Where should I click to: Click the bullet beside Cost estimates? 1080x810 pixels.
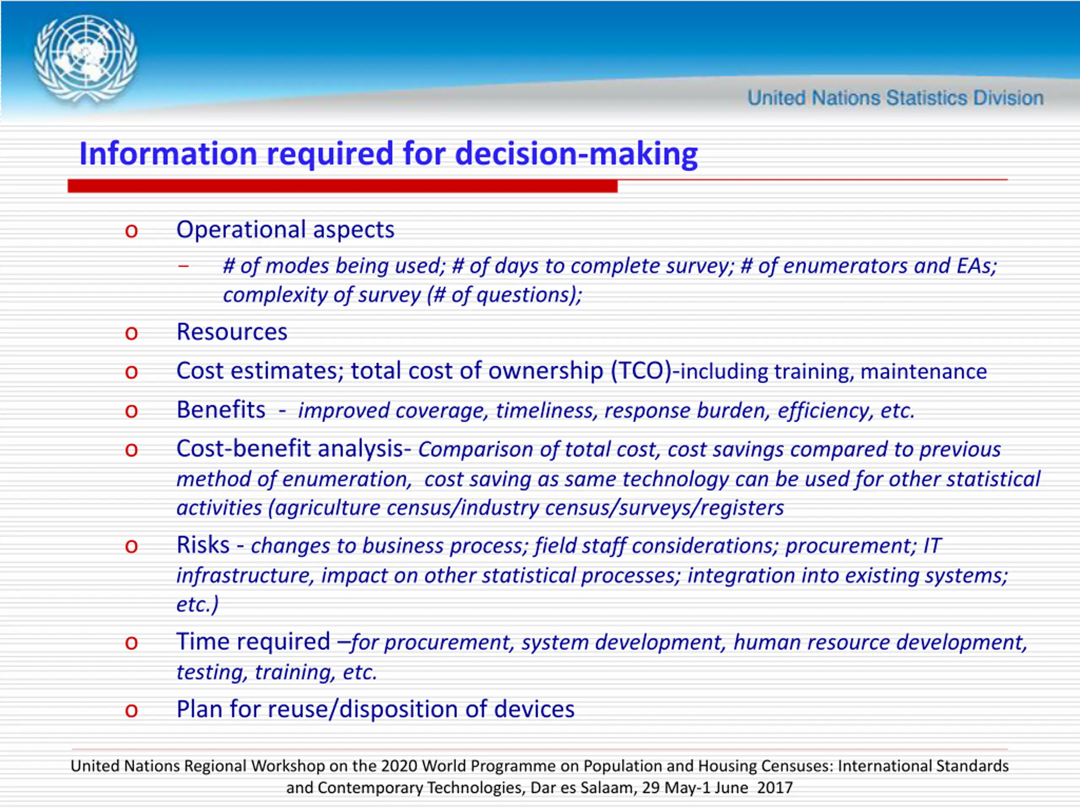tap(131, 372)
